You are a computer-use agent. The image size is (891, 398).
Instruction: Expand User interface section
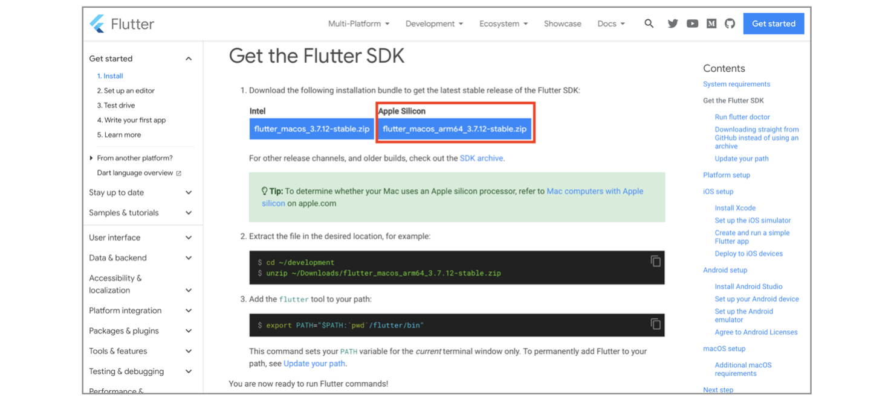point(189,238)
